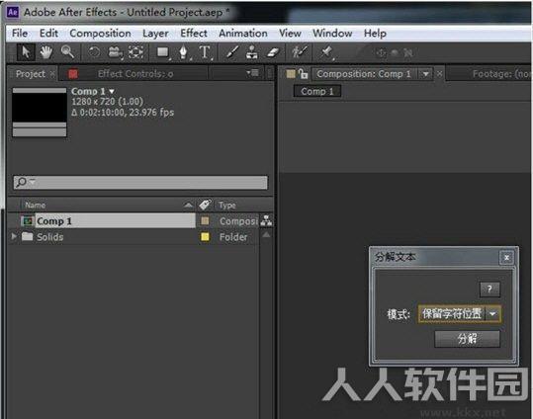Open the Layer menu
Viewport: 533px width, 419px height.
pos(155,34)
